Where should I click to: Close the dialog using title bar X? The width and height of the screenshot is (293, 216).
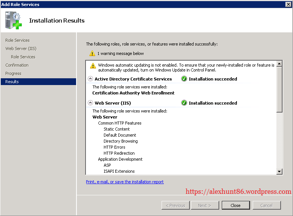(x=288, y=5)
